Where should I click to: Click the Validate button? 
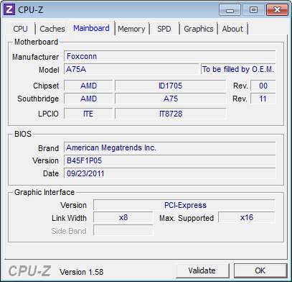(x=202, y=270)
